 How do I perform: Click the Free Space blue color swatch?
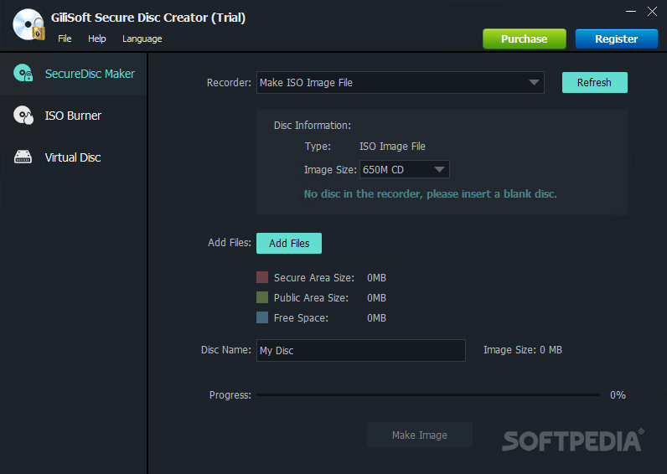coord(262,317)
